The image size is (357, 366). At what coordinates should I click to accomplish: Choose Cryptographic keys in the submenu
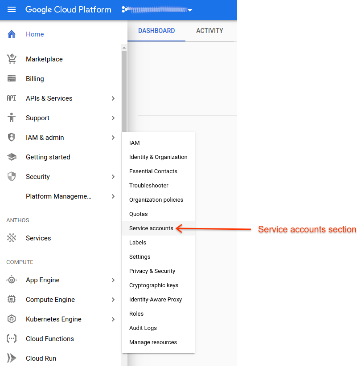[154, 285]
